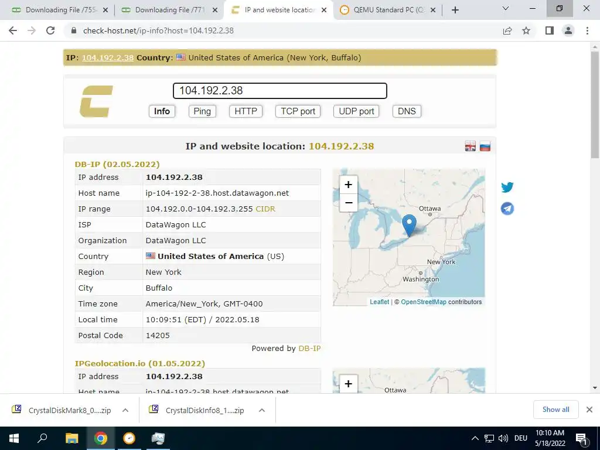Open the CIDR link
This screenshot has width=600, height=450.
[265, 209]
